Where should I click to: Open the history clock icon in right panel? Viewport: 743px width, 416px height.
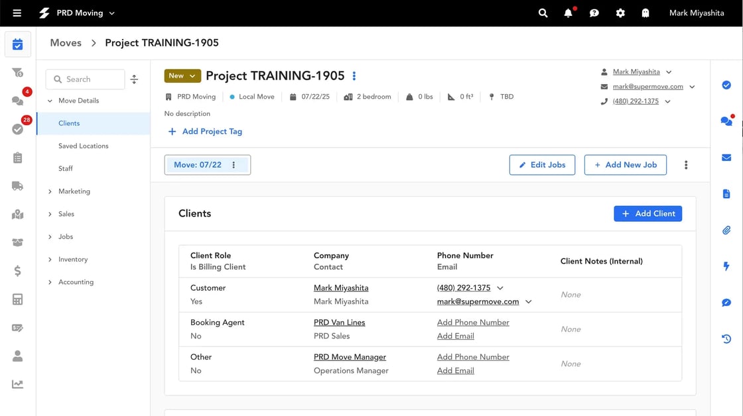726,339
